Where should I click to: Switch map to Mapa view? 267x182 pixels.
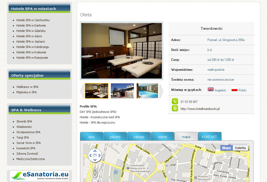226,148
